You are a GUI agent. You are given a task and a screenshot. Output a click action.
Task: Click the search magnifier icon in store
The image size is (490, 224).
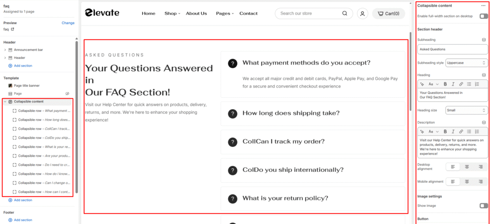pyautogui.click(x=345, y=13)
